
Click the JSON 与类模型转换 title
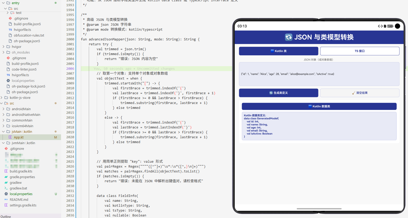(x=324, y=37)
